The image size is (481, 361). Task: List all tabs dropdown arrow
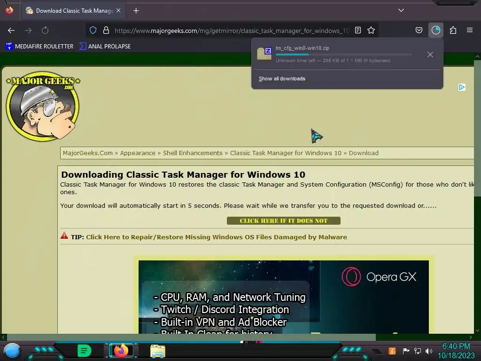(401, 10)
